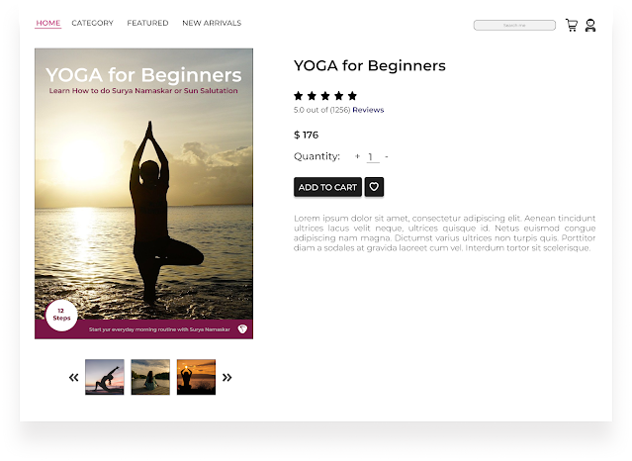Focus the search input field

pyautogui.click(x=514, y=25)
